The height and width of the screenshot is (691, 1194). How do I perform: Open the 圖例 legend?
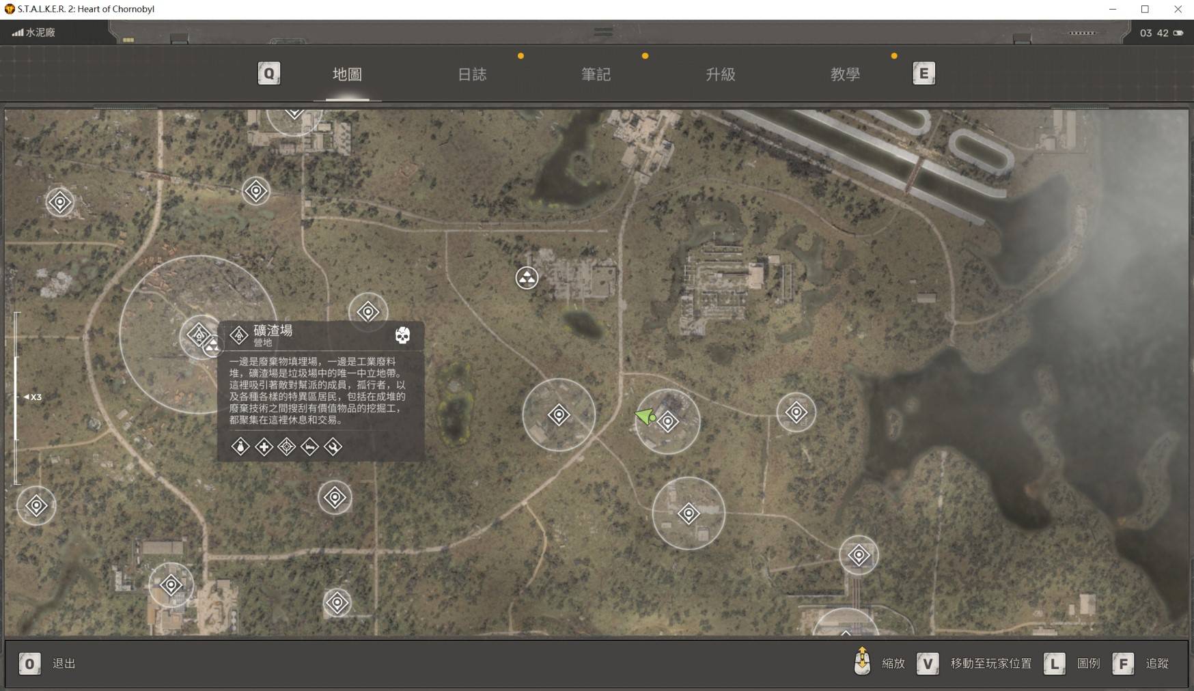coord(1088,664)
